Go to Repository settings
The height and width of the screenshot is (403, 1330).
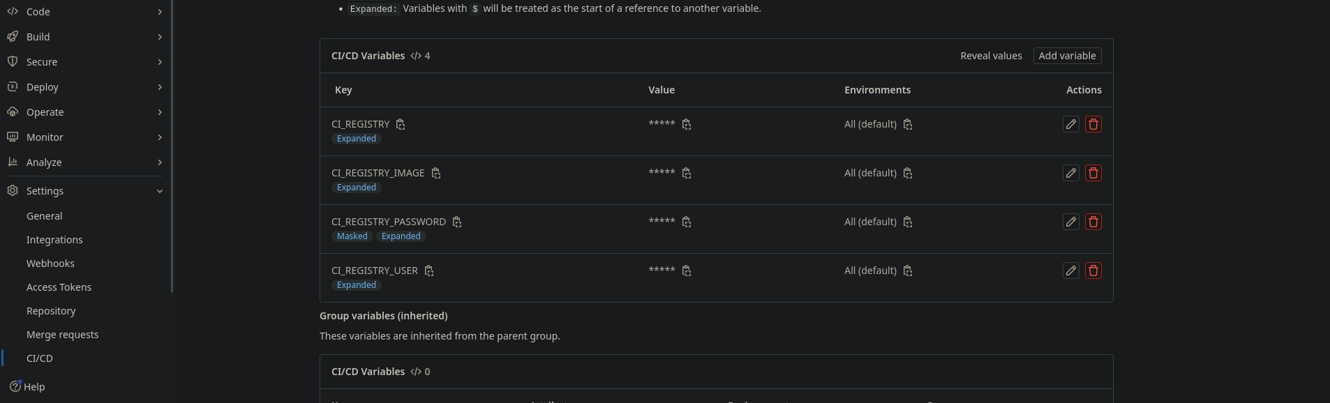click(x=51, y=311)
